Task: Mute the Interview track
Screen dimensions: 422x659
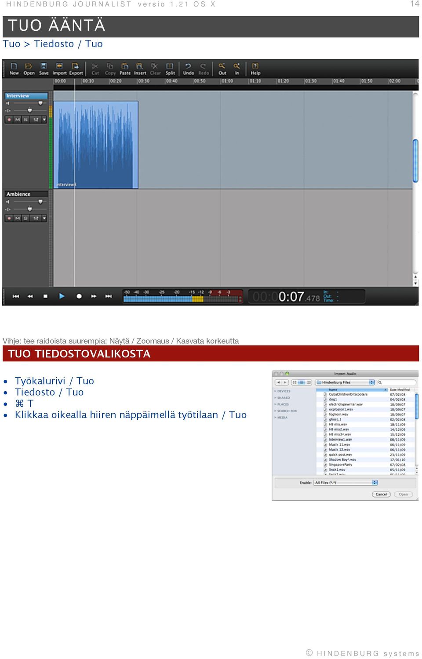Action: point(18,120)
